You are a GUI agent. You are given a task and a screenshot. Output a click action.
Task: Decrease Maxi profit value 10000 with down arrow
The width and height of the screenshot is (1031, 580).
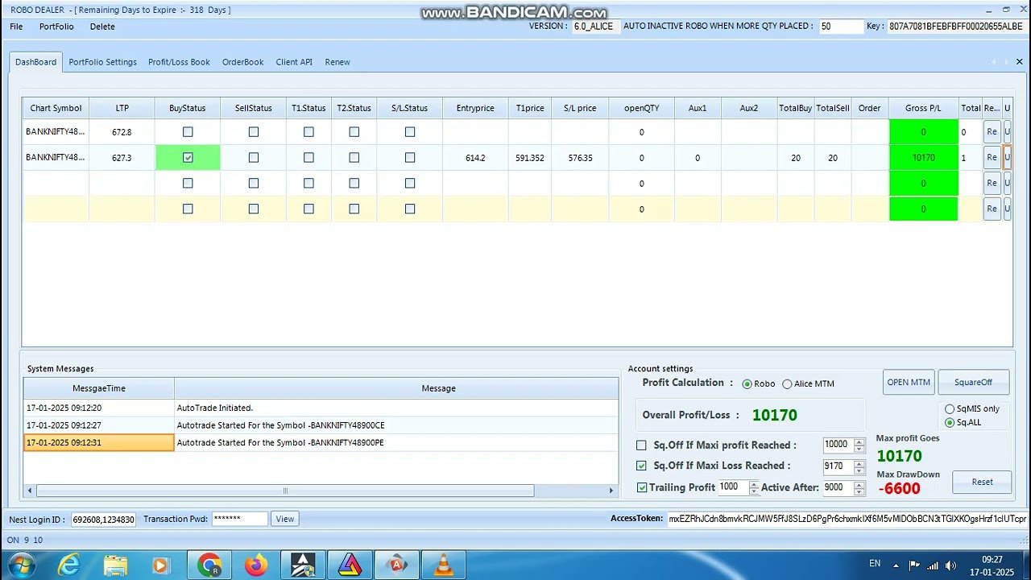(x=859, y=449)
